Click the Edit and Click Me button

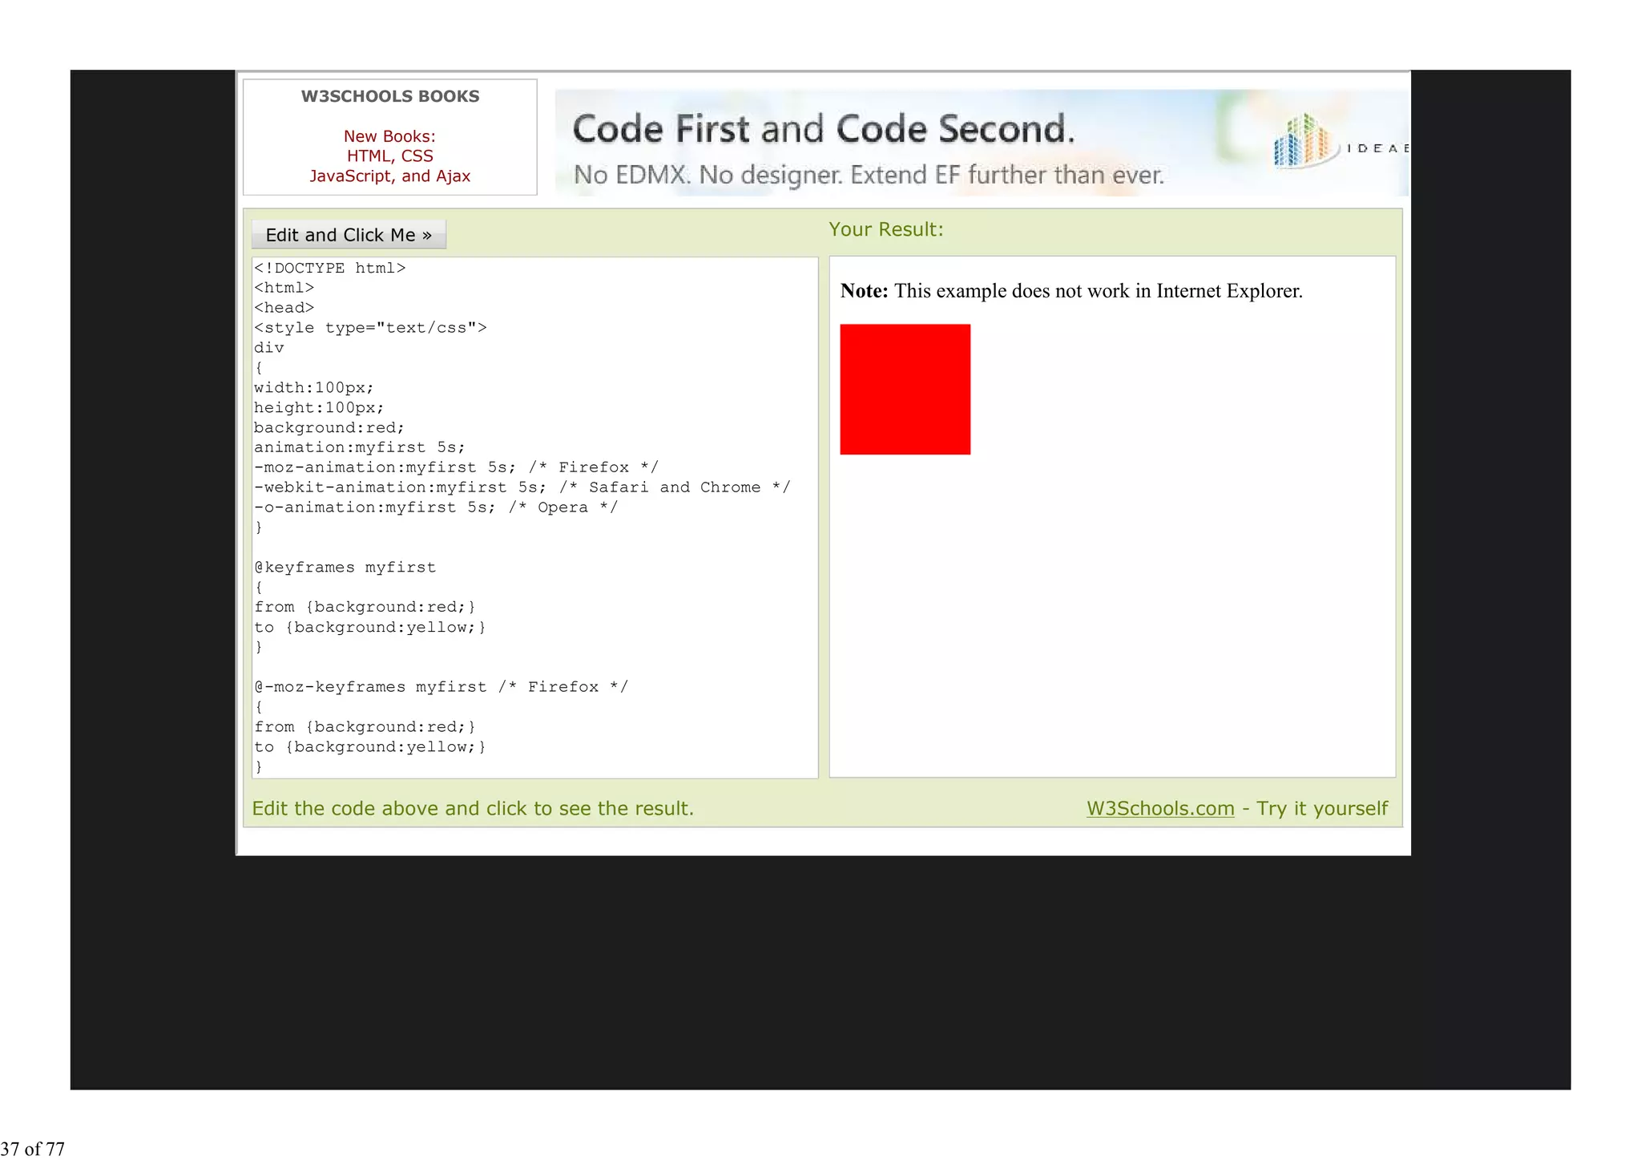(349, 235)
